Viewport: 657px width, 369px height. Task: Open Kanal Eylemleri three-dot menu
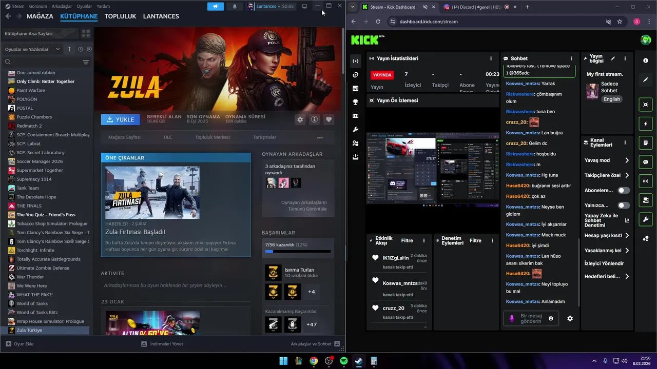[x=625, y=142]
